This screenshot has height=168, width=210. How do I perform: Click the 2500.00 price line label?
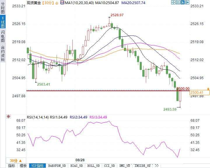tap(183, 89)
